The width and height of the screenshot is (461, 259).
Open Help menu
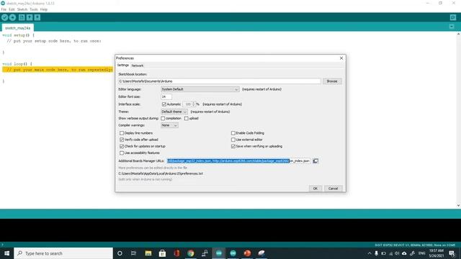tap(43, 9)
